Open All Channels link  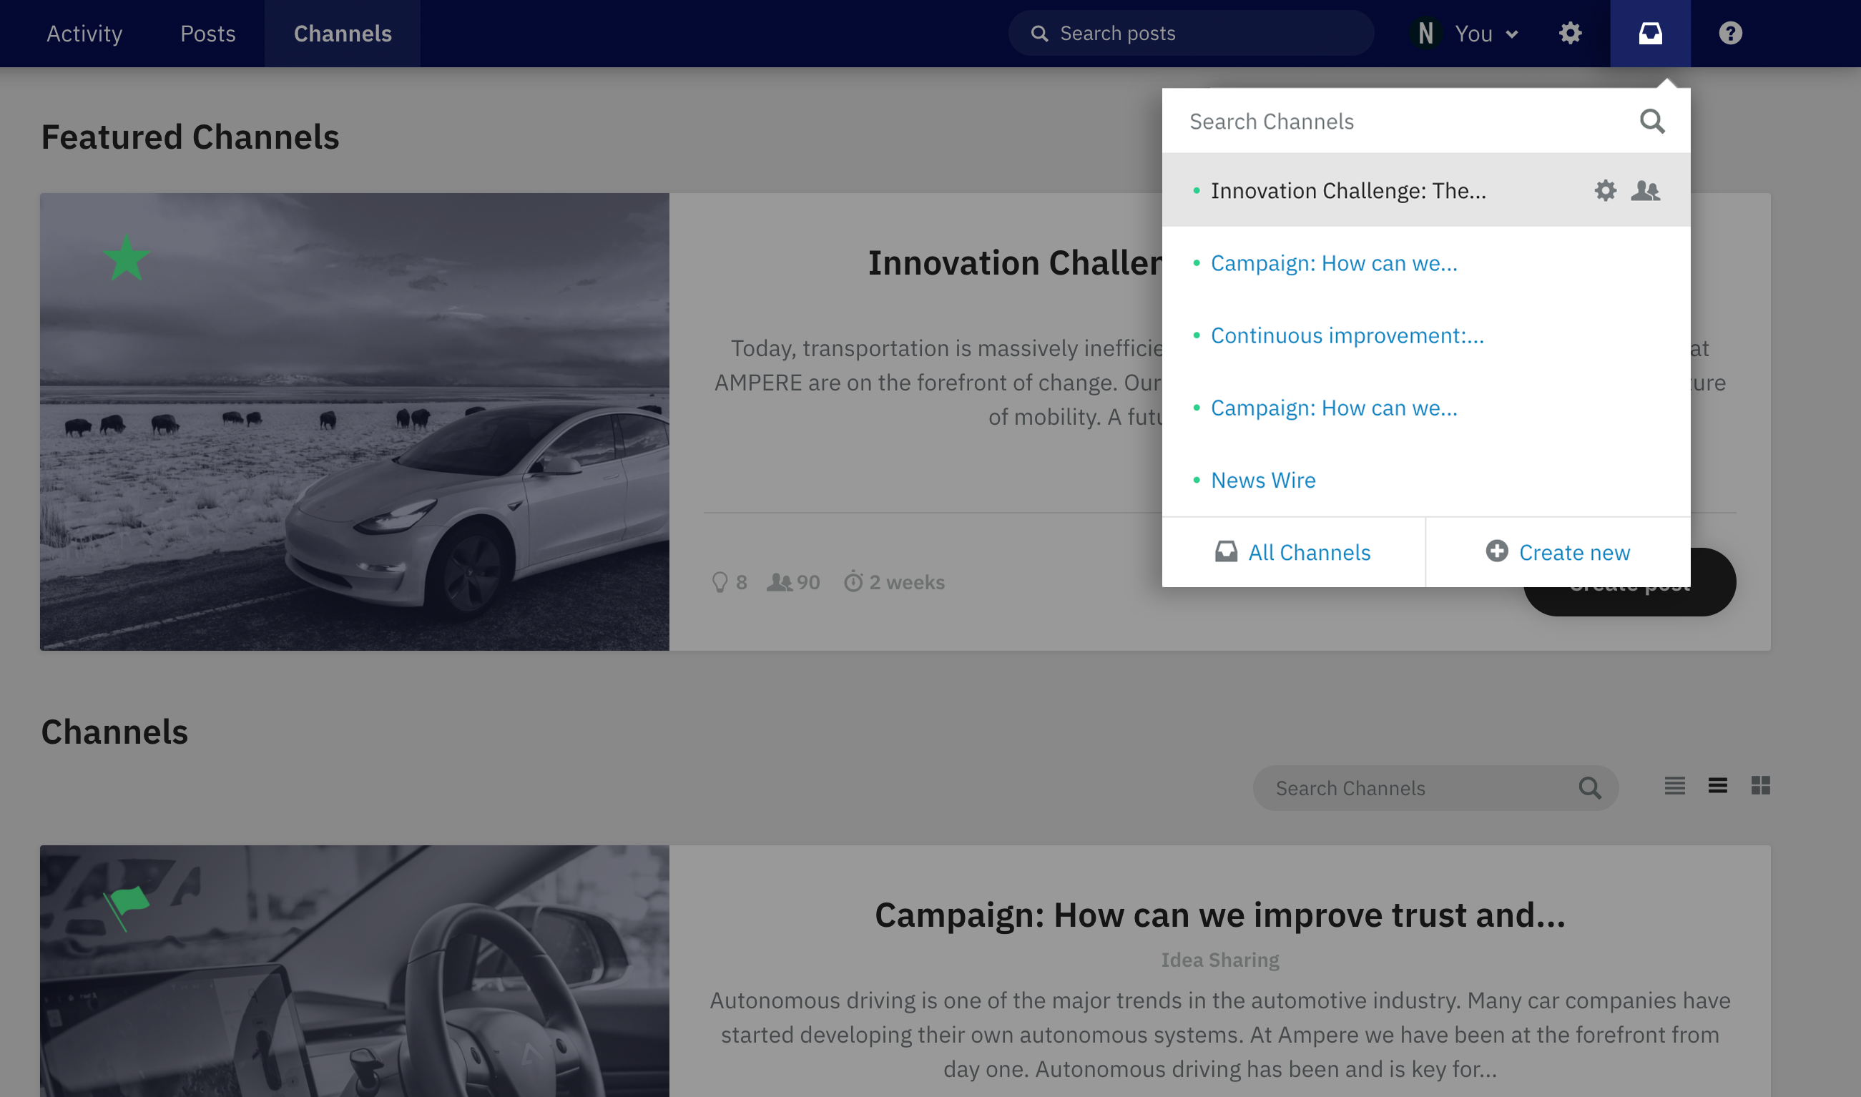[x=1293, y=552]
